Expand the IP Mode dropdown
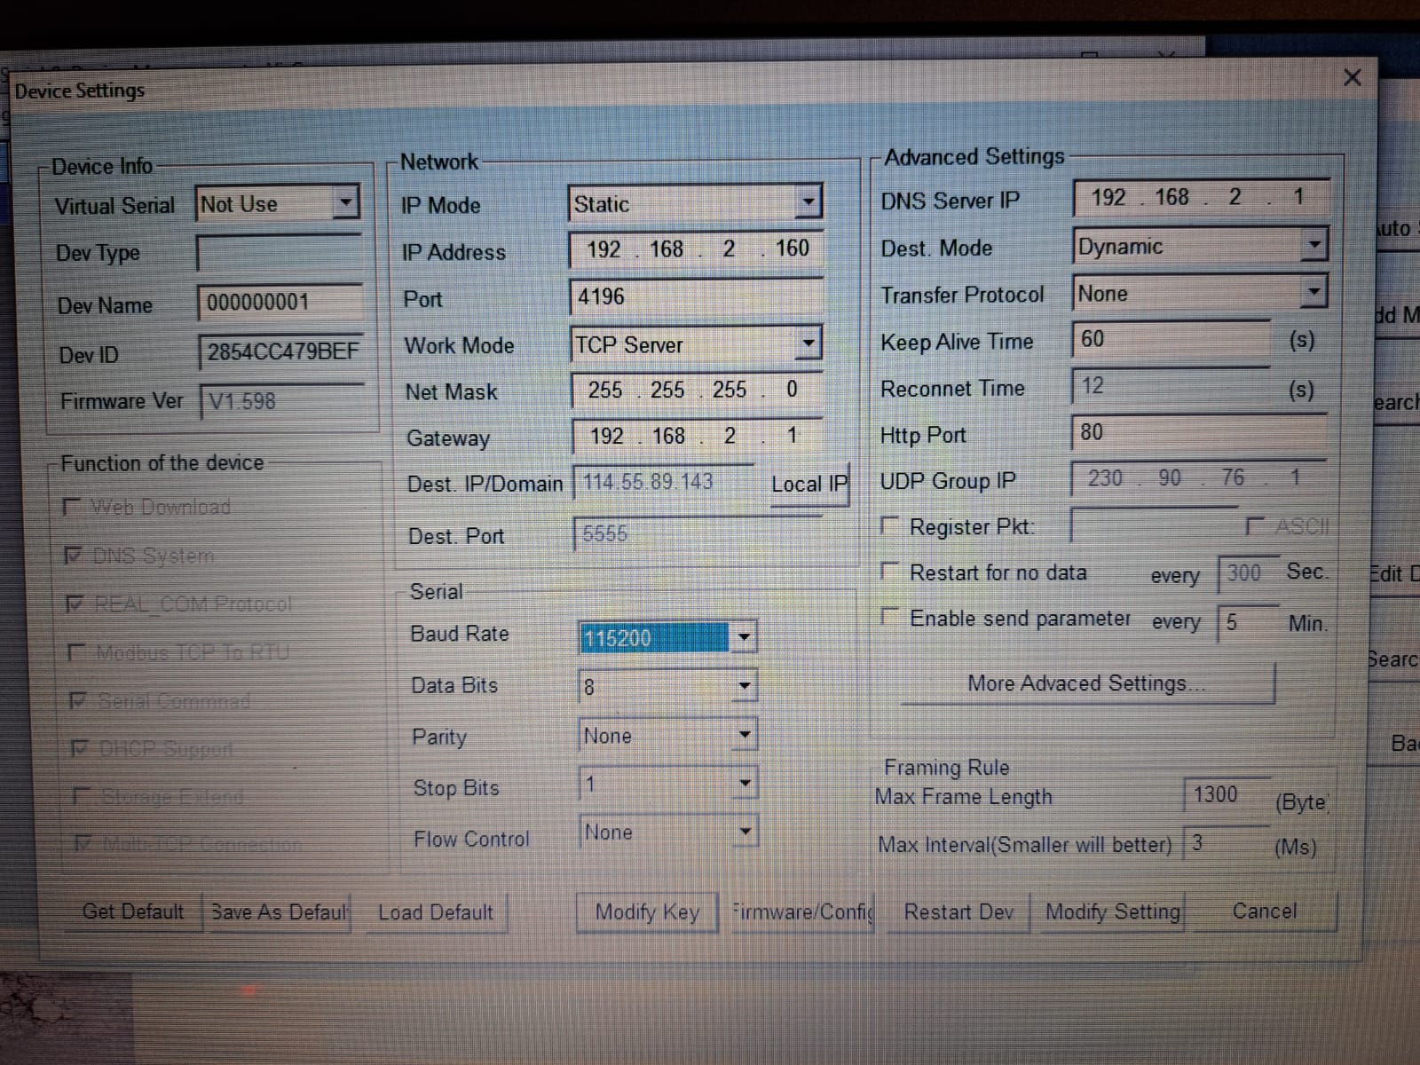 [x=807, y=202]
